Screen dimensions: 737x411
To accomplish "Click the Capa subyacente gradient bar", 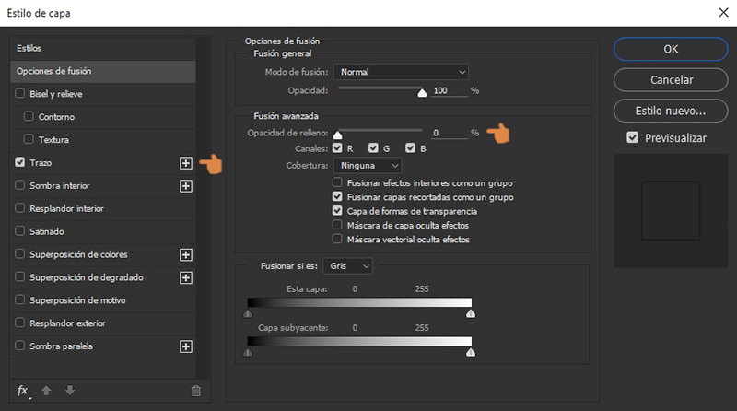I will pyautogui.click(x=359, y=341).
